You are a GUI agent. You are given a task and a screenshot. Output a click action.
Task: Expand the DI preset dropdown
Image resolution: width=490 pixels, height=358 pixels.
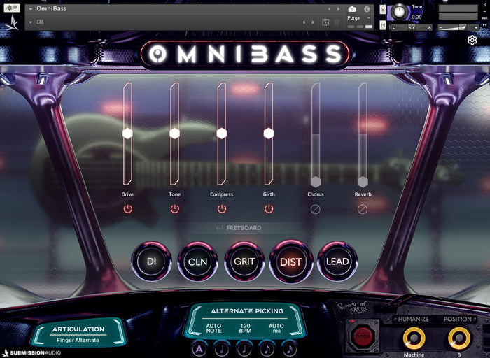(30, 22)
